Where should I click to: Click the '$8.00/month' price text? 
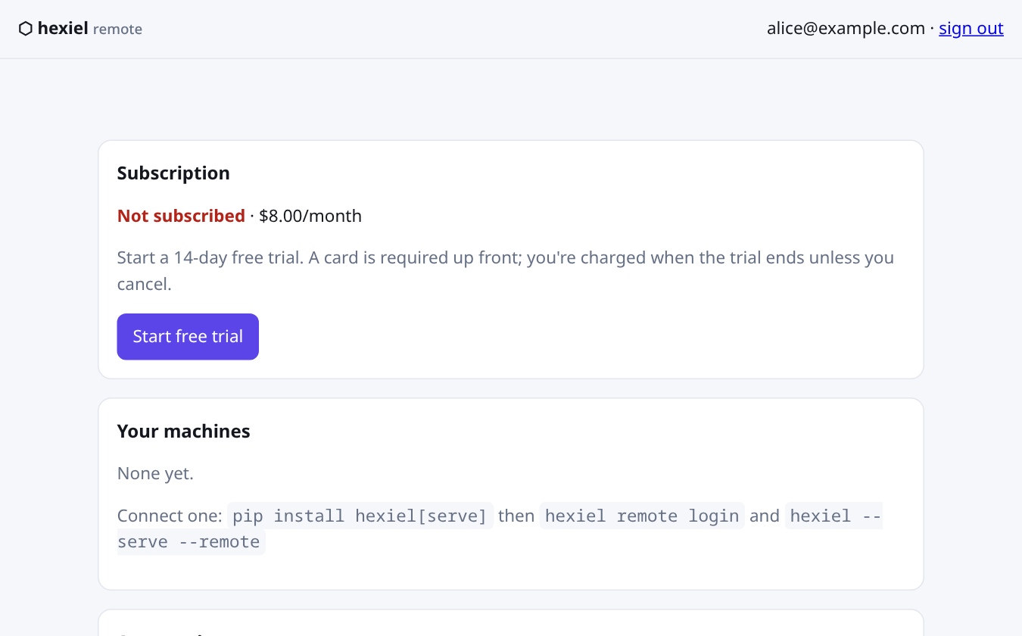pos(310,216)
